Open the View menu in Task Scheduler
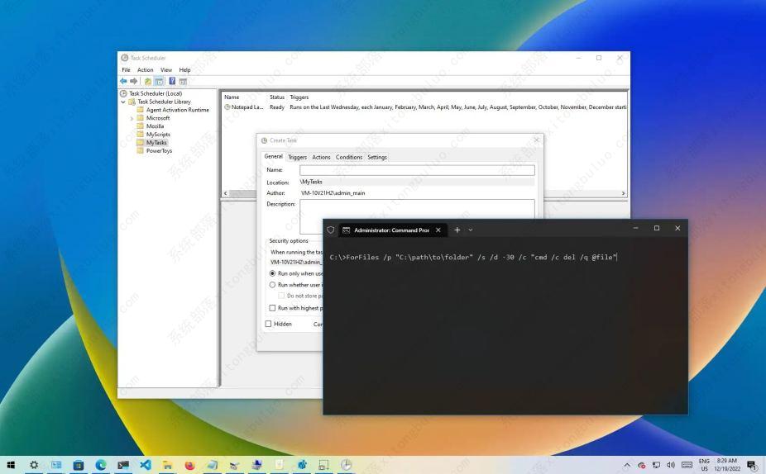766x474 pixels. [x=166, y=69]
